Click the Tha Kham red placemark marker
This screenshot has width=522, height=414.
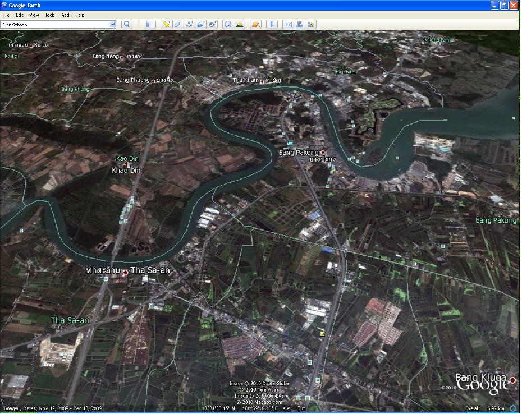pos(262,81)
